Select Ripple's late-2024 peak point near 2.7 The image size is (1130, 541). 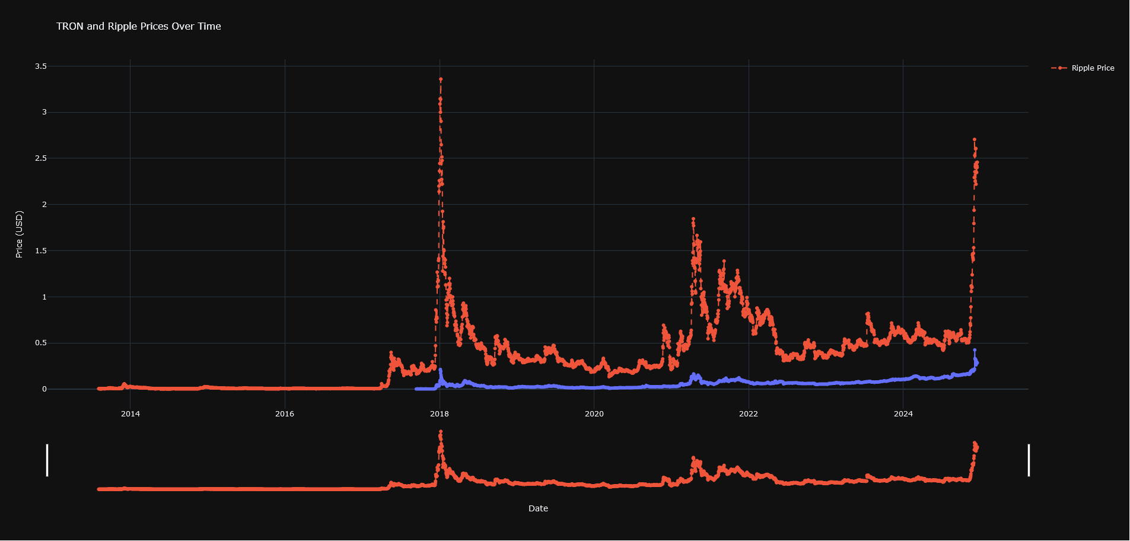974,139
